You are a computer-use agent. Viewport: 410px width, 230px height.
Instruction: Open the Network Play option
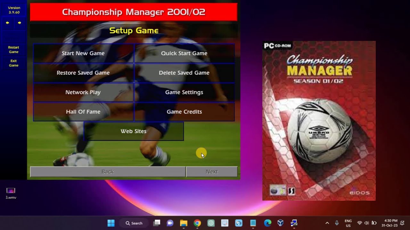(83, 92)
